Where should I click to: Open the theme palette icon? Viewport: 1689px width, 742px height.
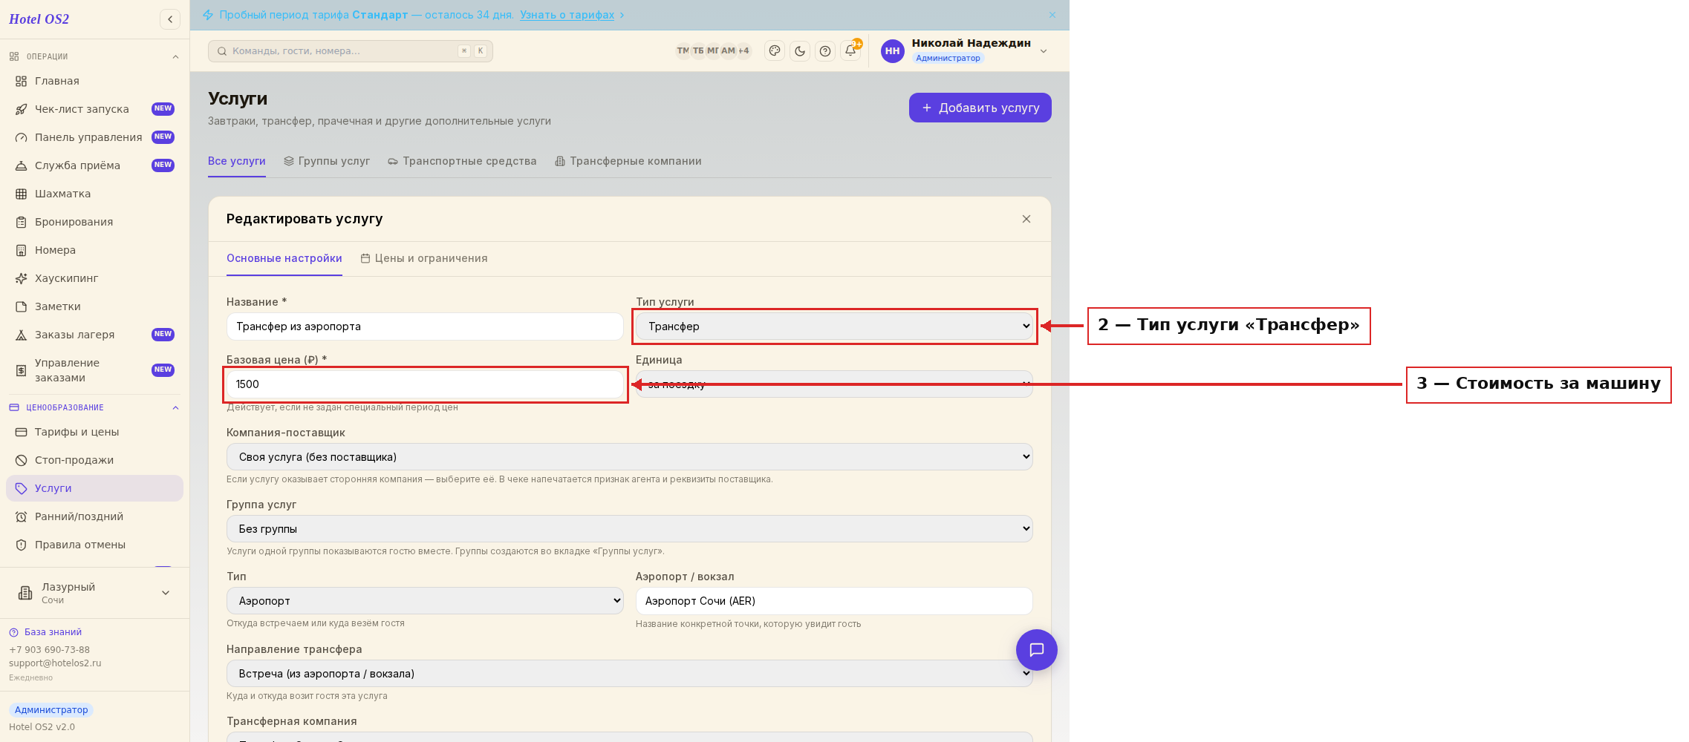[x=775, y=51]
